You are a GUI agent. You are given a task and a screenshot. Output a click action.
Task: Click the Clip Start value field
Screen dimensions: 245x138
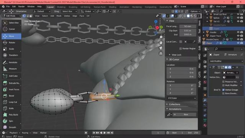pos(188,31)
